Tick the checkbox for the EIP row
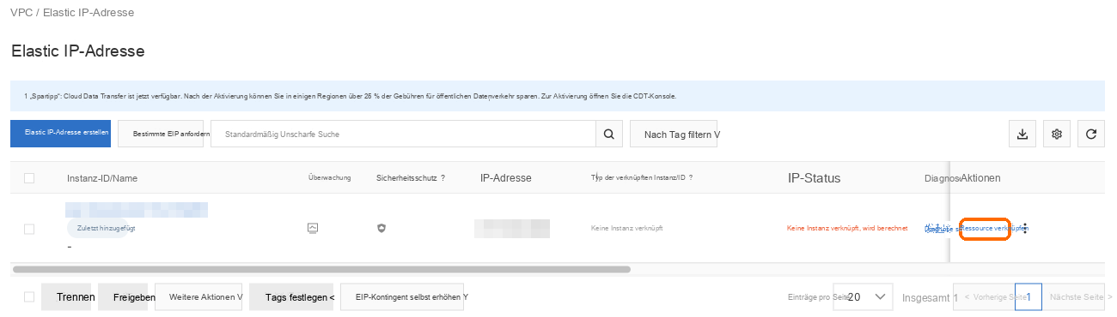Viewport: 1117px width, 317px height. (29, 229)
